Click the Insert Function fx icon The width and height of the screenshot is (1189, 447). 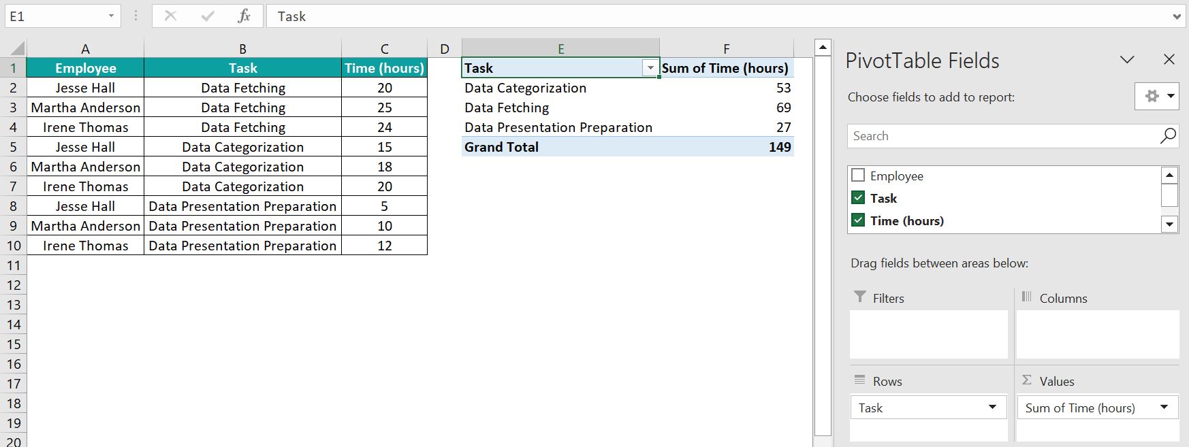(x=244, y=16)
